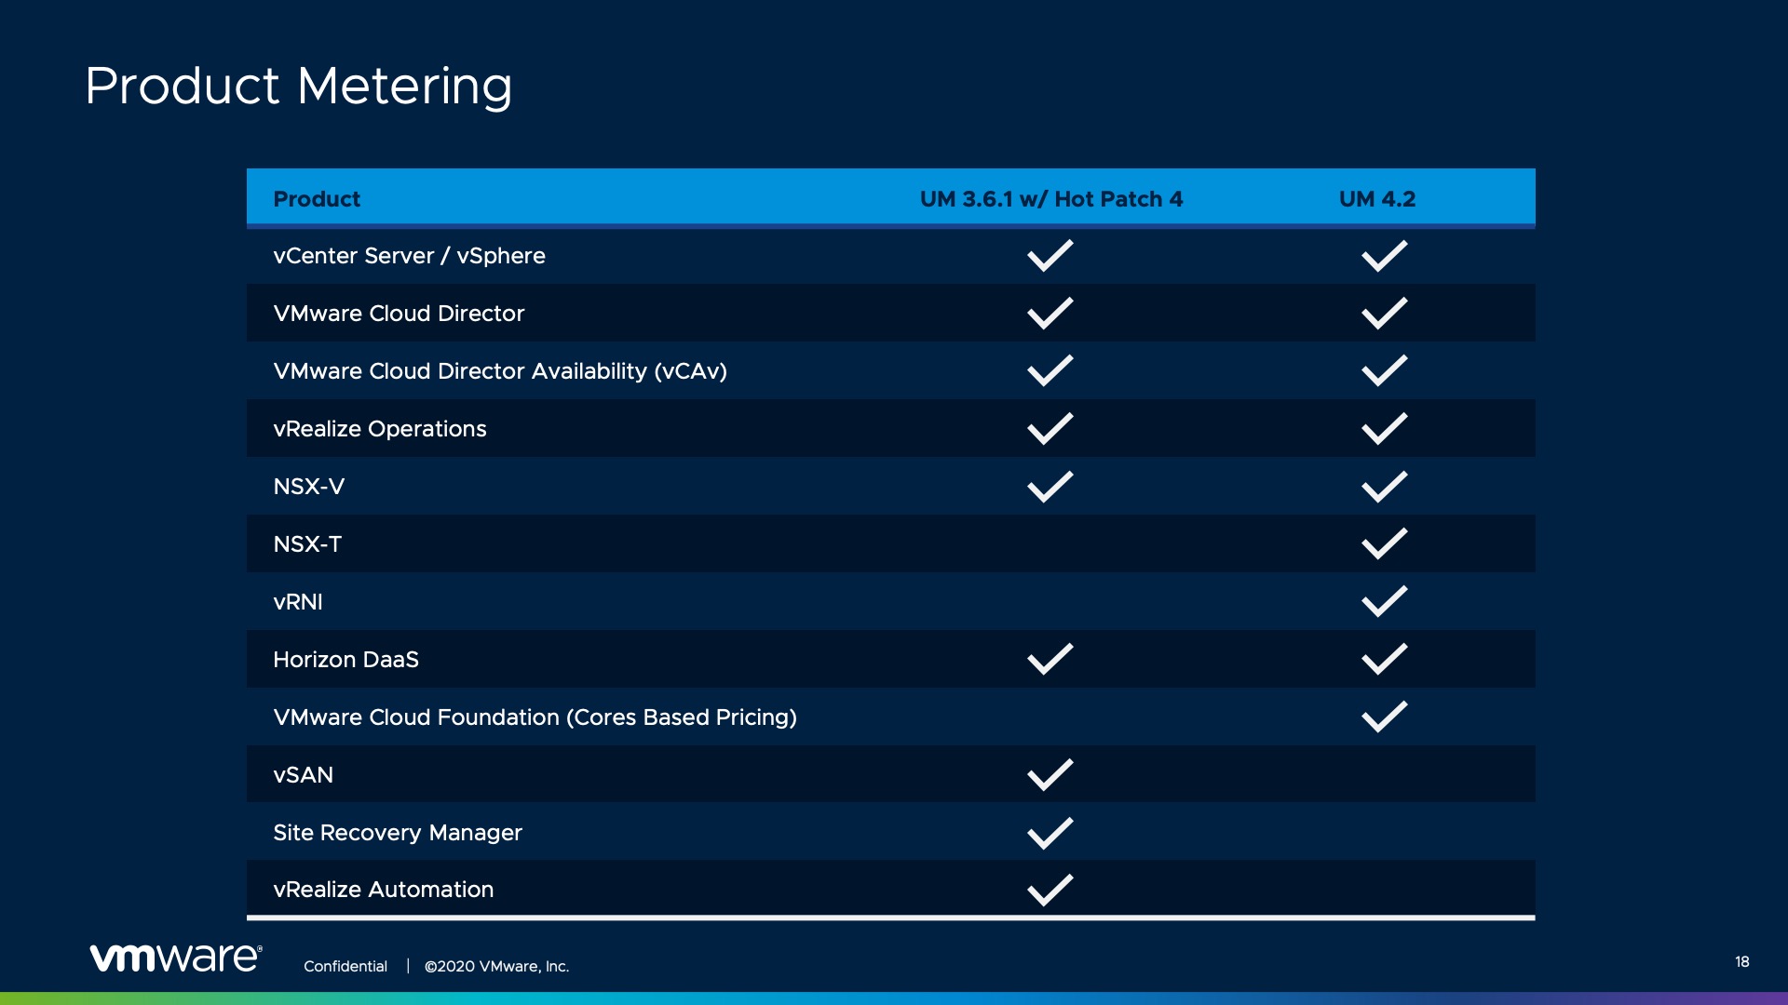Click slide page number 18
This screenshot has height=1005, width=1788.
[1741, 961]
